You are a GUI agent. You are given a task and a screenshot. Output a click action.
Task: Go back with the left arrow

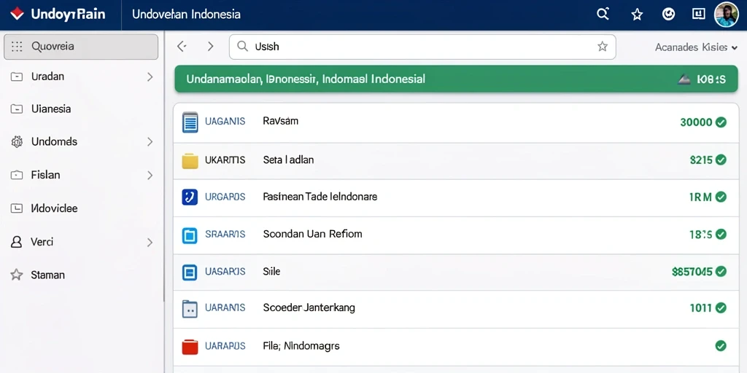click(182, 46)
